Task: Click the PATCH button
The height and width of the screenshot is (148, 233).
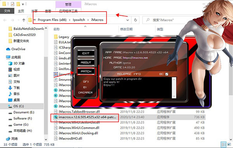Action: tap(86, 71)
